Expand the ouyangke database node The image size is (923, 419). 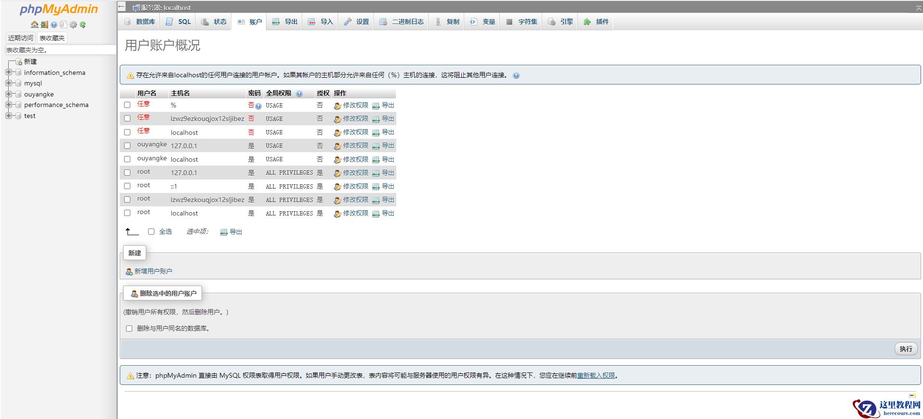click(x=8, y=94)
